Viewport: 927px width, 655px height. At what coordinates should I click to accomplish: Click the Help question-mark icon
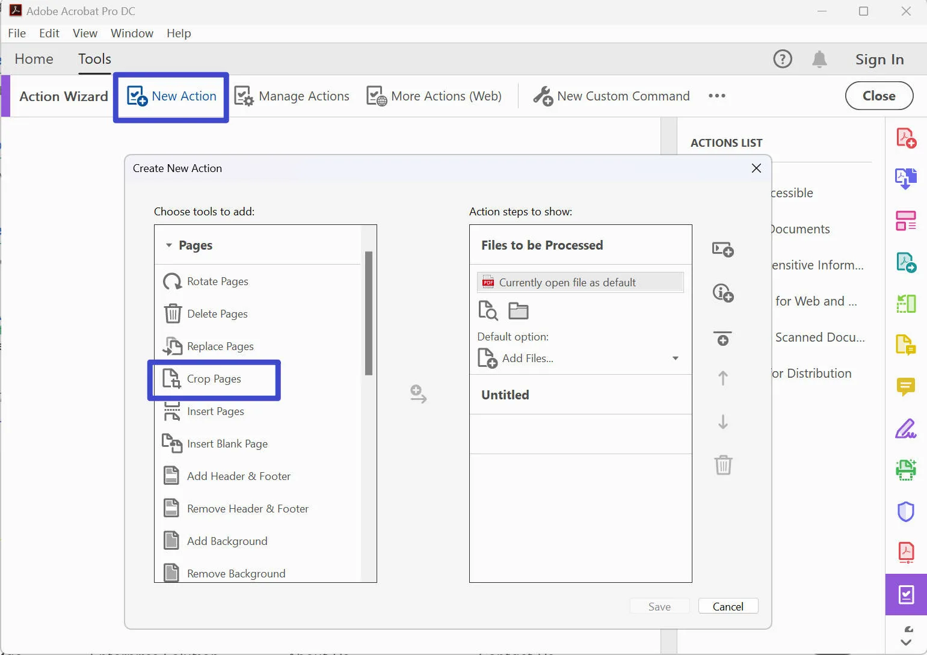[783, 59]
